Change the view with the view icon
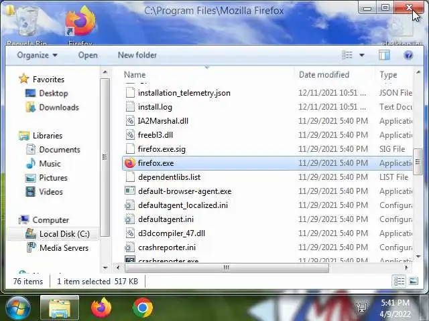Viewport: 429px width, 321px height. click(x=347, y=55)
